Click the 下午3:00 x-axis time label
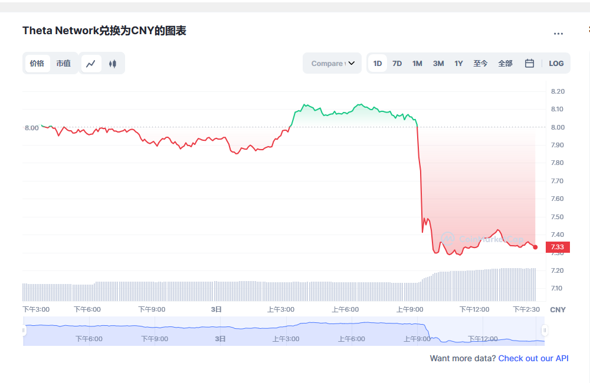Viewport: 590px width, 383px height. point(36,309)
